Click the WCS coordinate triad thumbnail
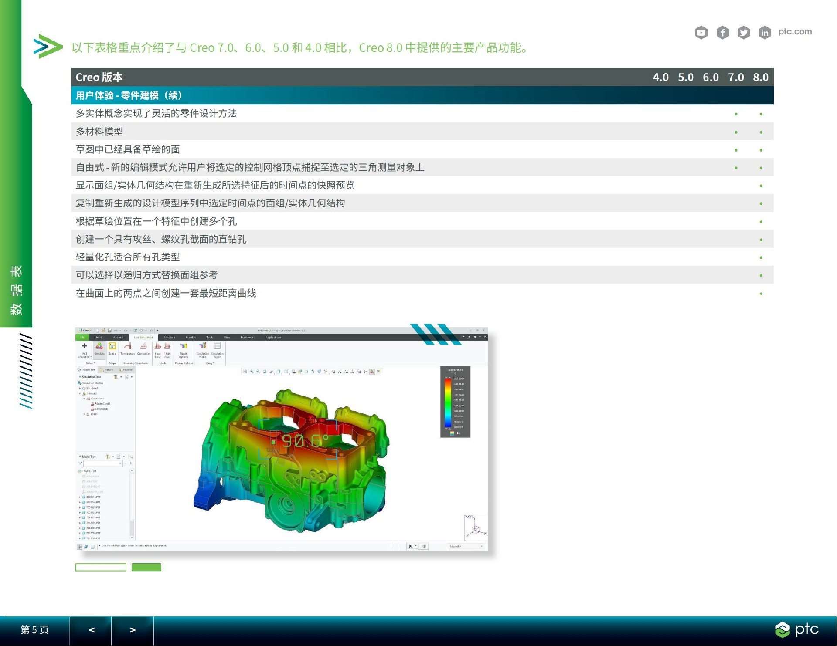This screenshot has height=646, width=837. click(x=476, y=528)
